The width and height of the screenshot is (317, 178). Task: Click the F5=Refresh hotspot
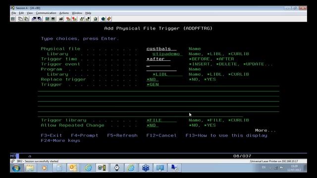[x=122, y=135]
